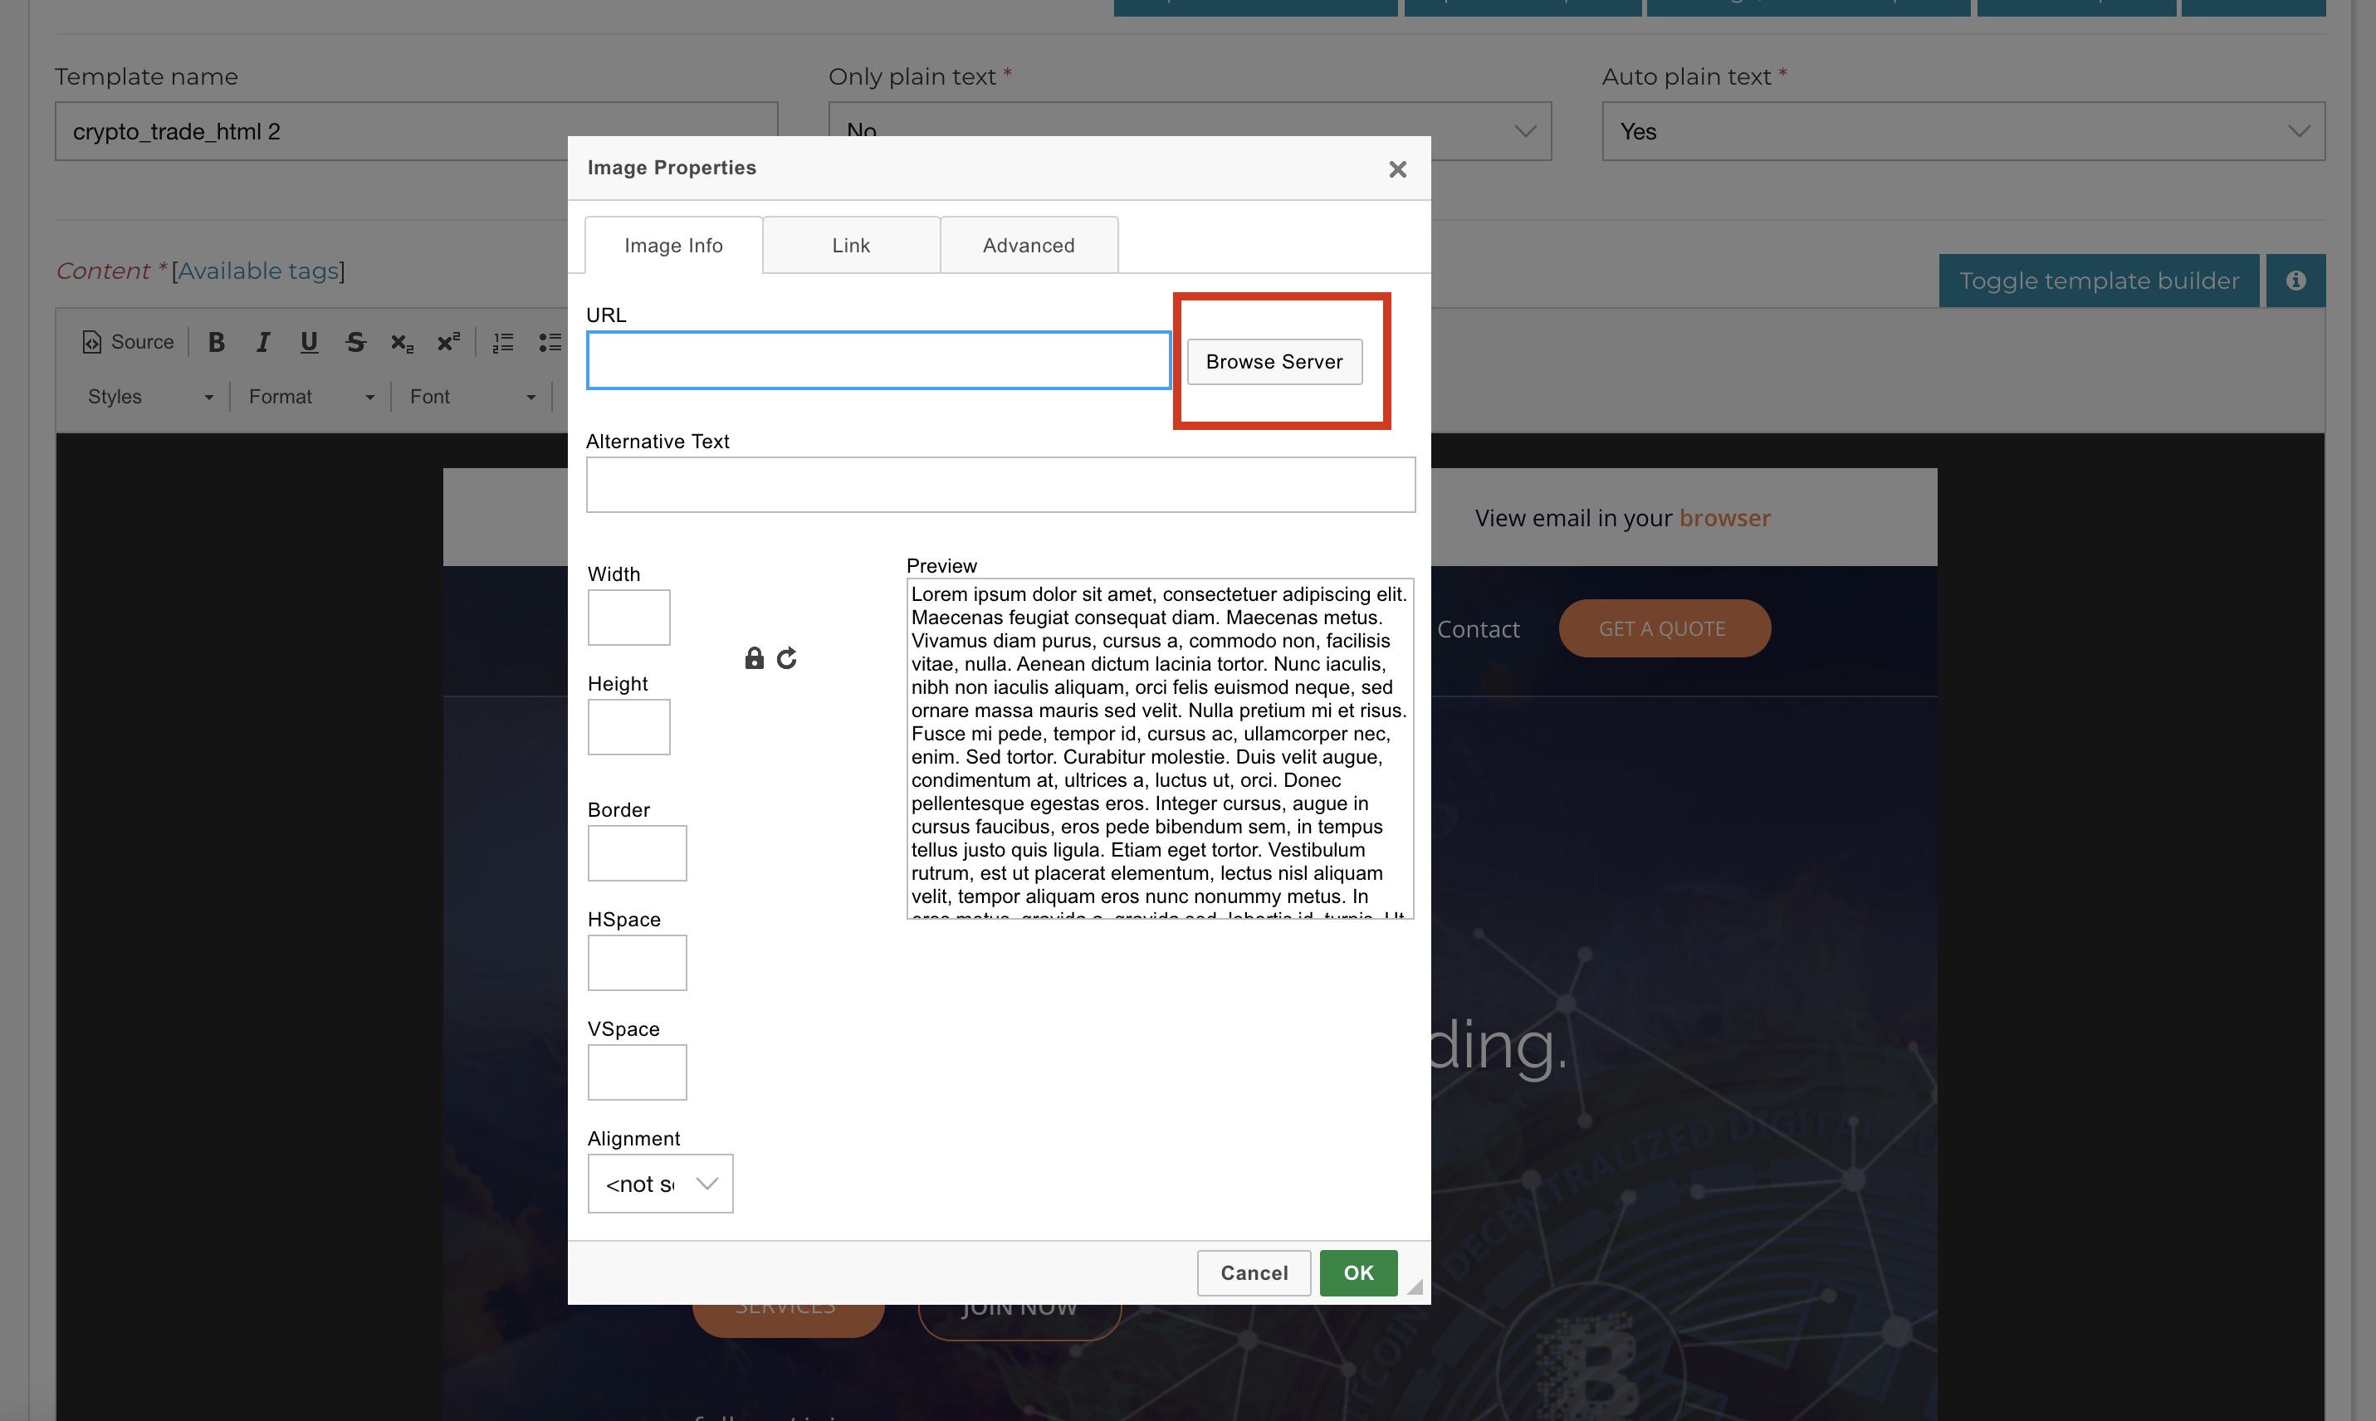Open the Styles dropdown
Image resolution: width=2376 pixels, height=1421 pixels.
[x=150, y=397]
